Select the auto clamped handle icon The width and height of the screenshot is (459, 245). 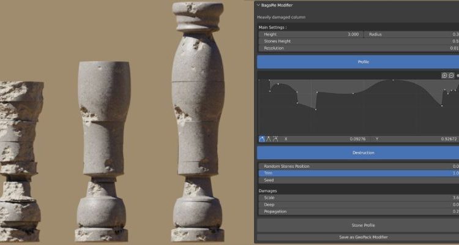pos(275,139)
